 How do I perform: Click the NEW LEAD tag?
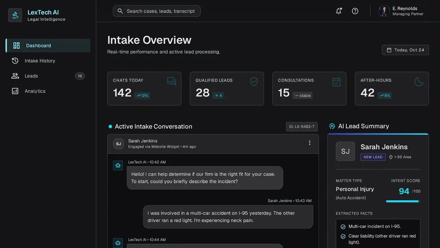[x=373, y=157]
